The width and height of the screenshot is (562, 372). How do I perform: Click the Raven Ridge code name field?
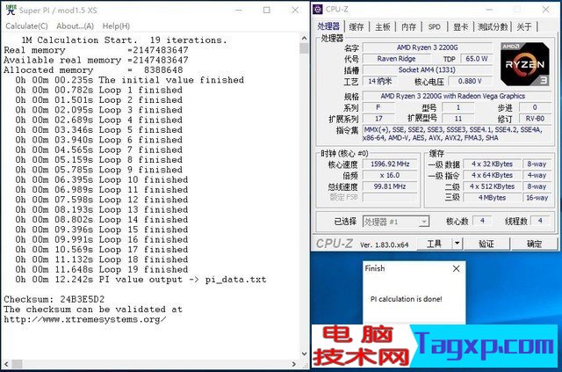396,59
